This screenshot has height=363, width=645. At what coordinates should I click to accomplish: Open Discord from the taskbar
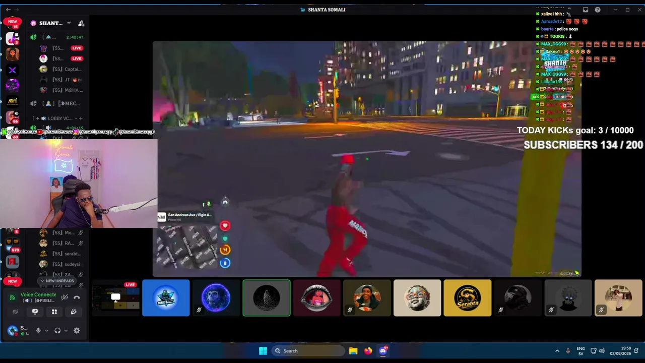pos(383,351)
